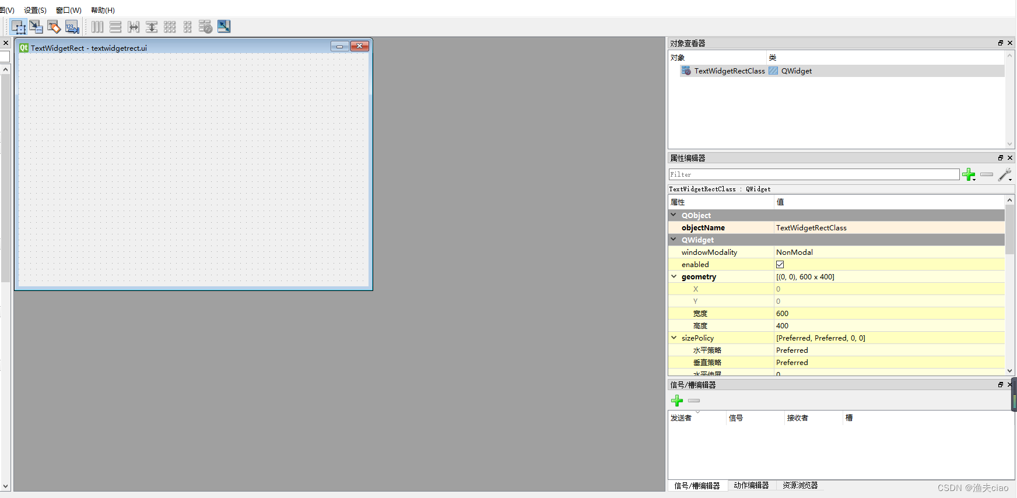This screenshot has height=498, width=1017.
Task: Click the geometry X value
Action: (x=889, y=289)
